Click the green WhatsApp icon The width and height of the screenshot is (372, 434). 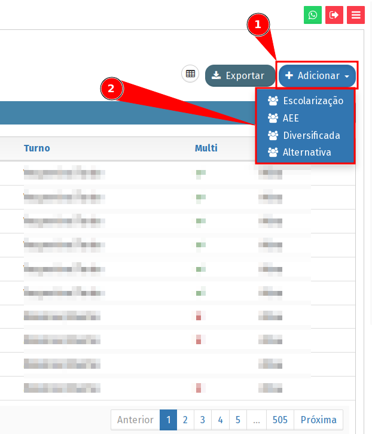[312, 15]
